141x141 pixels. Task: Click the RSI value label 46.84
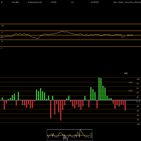130,35
